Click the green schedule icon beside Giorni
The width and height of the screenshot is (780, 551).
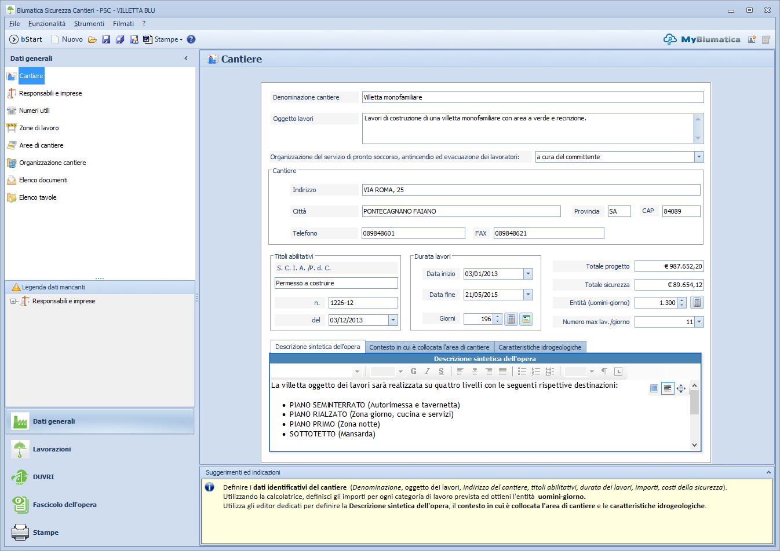tap(526, 319)
